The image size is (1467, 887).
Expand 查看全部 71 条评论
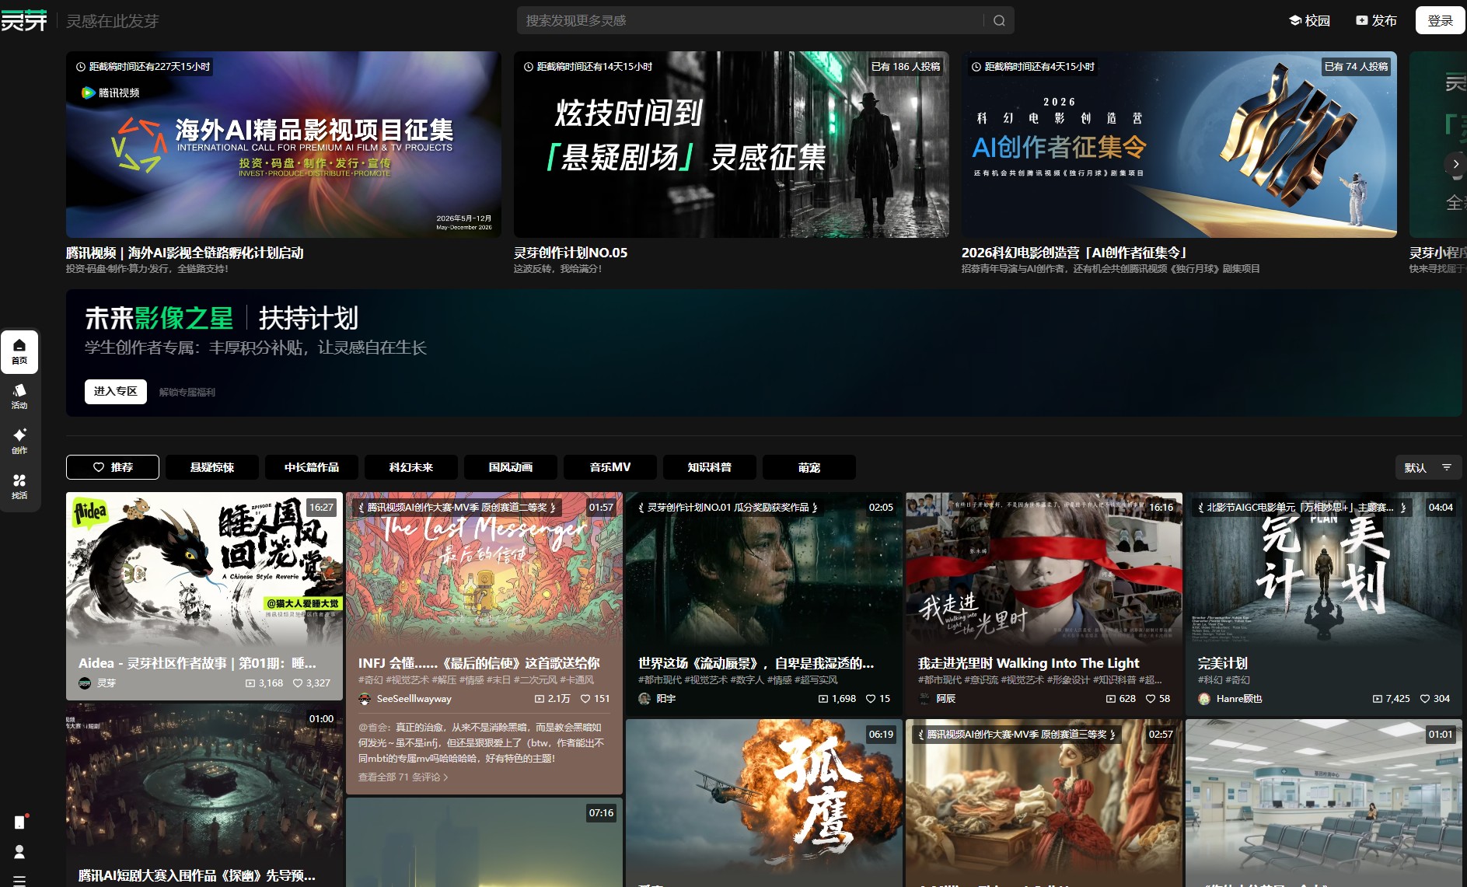(403, 777)
